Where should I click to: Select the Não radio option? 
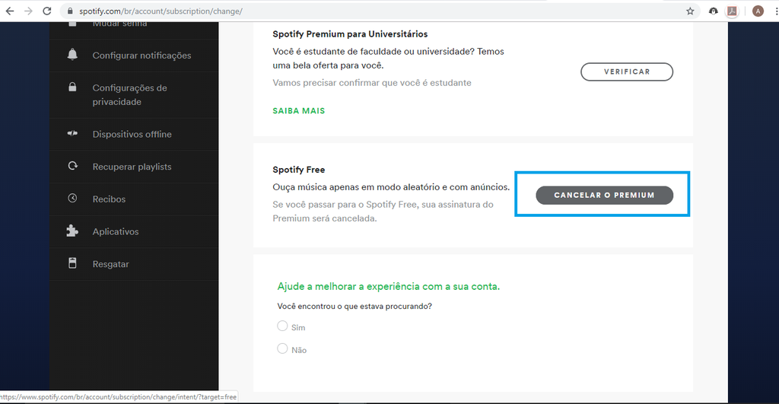click(282, 348)
